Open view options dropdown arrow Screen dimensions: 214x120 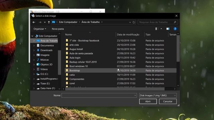click(x=161, y=29)
